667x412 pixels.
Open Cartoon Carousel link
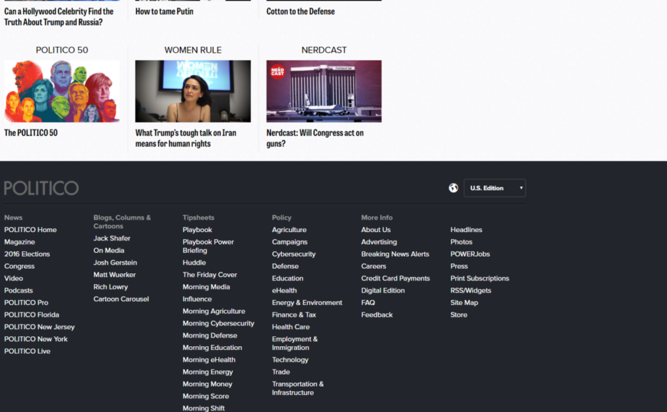point(121,299)
